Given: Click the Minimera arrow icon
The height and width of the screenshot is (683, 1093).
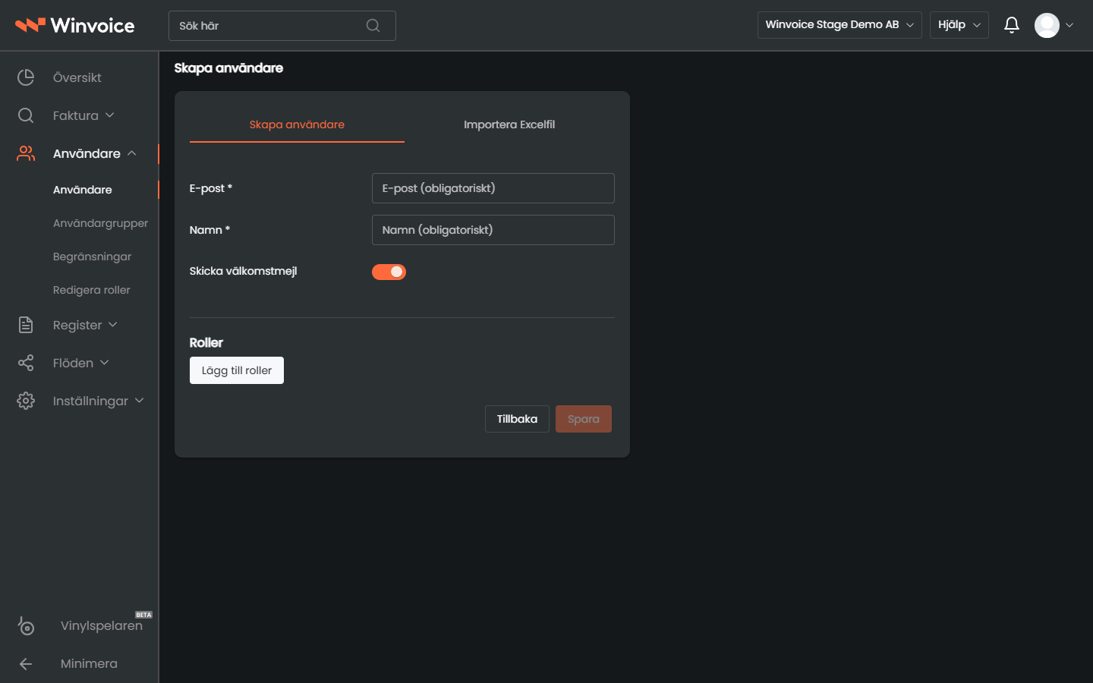Looking at the screenshot, I should click(x=26, y=663).
